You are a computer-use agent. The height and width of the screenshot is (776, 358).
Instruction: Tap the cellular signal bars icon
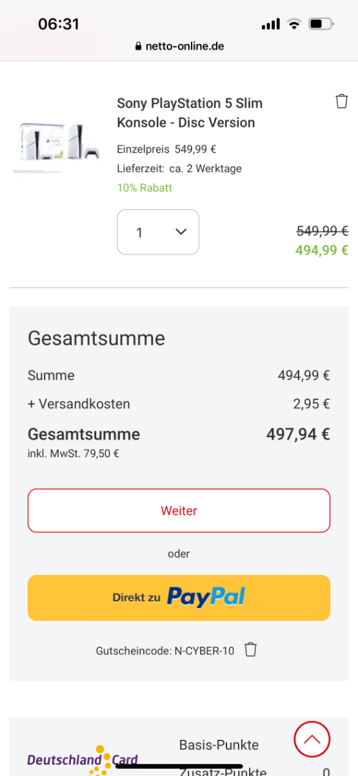[271, 25]
